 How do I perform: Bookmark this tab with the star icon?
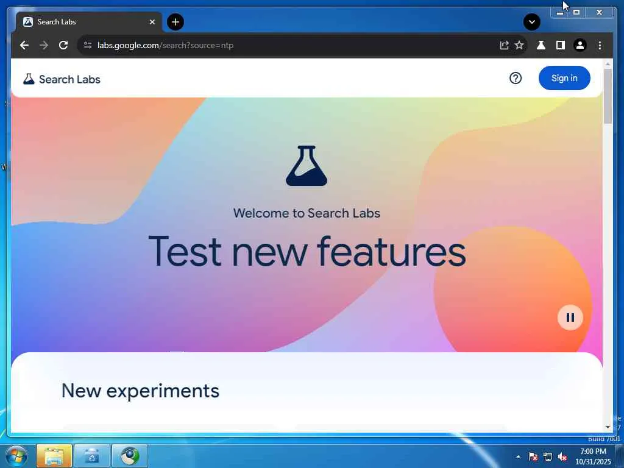coord(519,45)
